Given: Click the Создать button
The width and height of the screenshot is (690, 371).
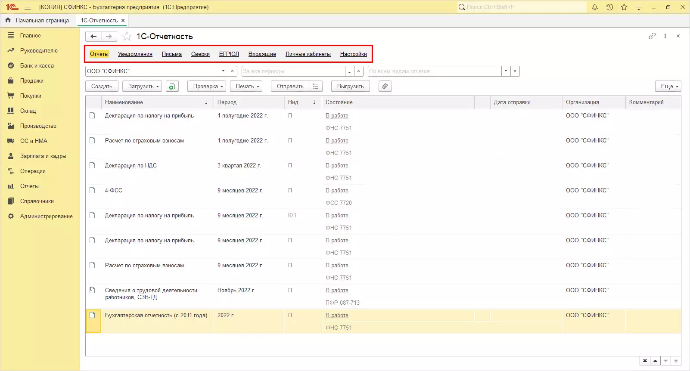Looking at the screenshot, I should (x=102, y=87).
